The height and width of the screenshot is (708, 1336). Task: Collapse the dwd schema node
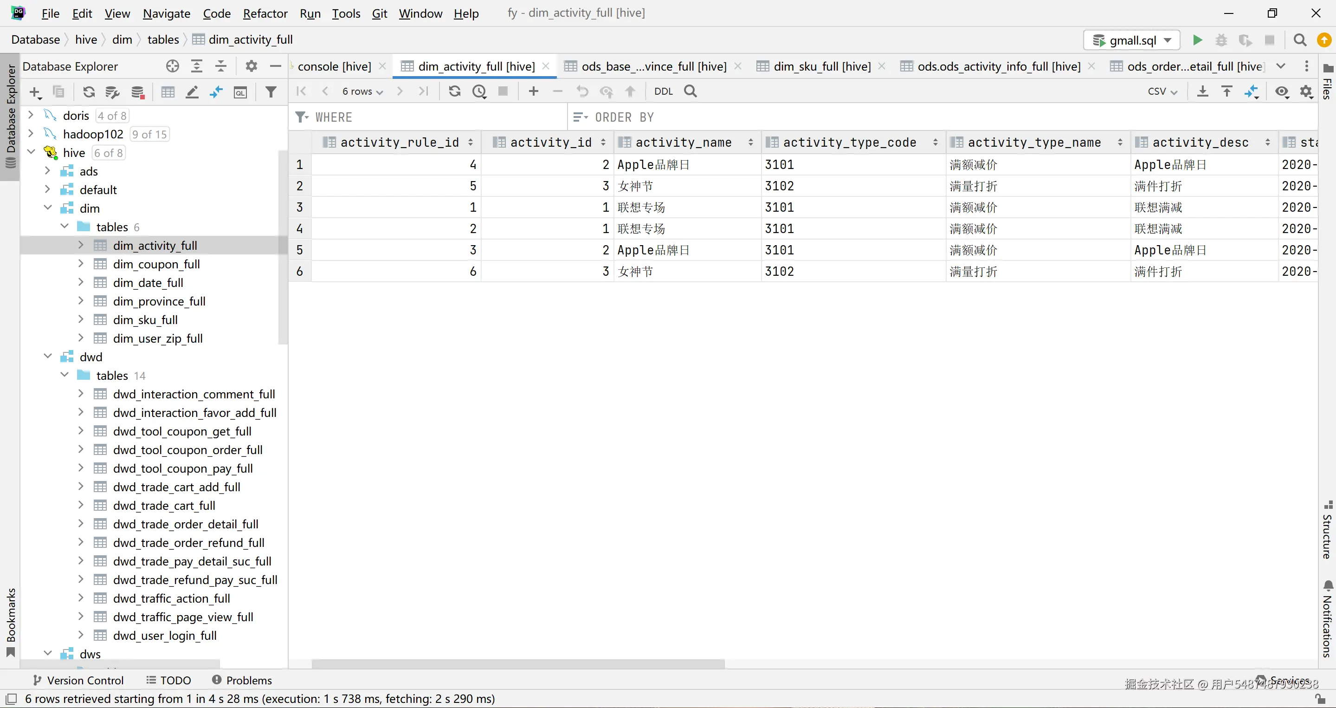[48, 357]
